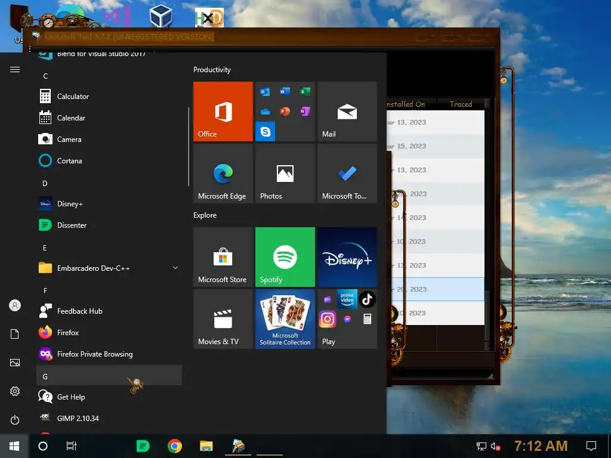Open the Play folder tile
The image size is (611, 458).
tap(347, 319)
